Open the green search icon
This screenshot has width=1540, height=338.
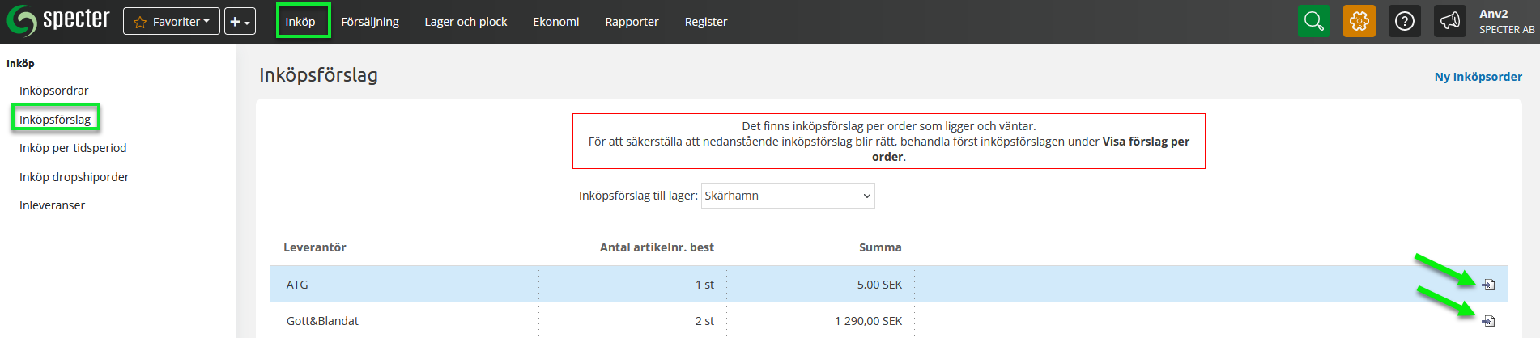tap(1313, 21)
